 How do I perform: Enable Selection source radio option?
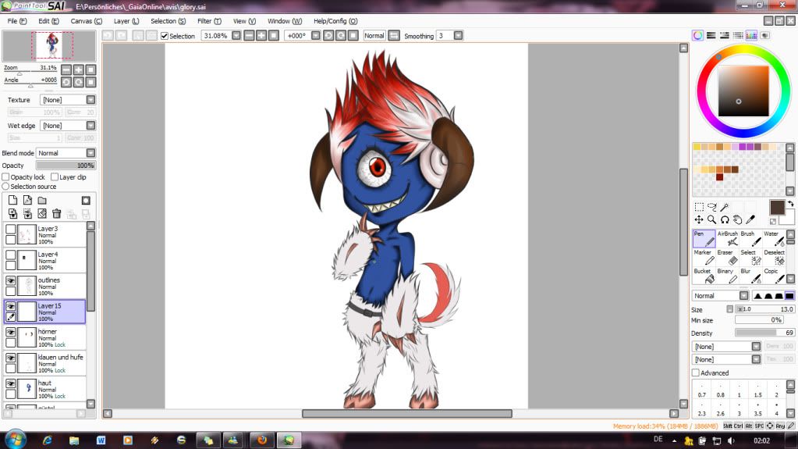click(5, 187)
